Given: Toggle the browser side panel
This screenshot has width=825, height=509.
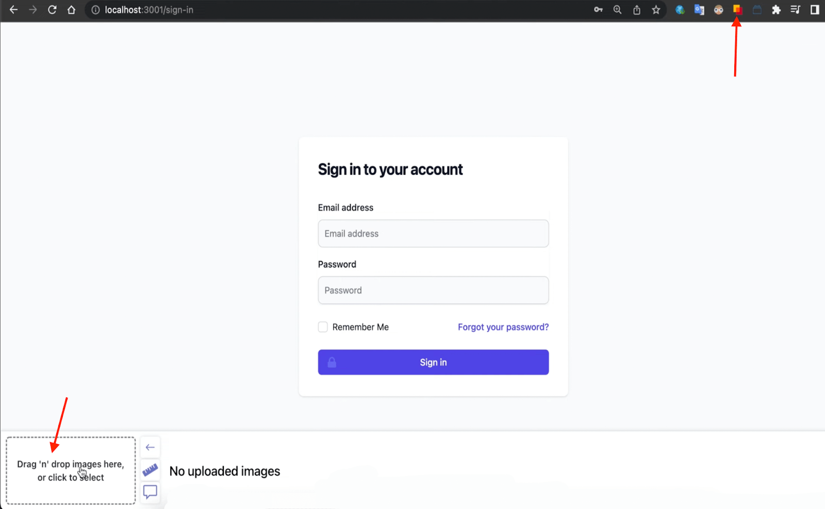Looking at the screenshot, I should tap(815, 10).
